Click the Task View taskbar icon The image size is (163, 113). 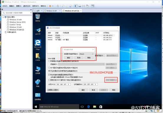pos(82,107)
